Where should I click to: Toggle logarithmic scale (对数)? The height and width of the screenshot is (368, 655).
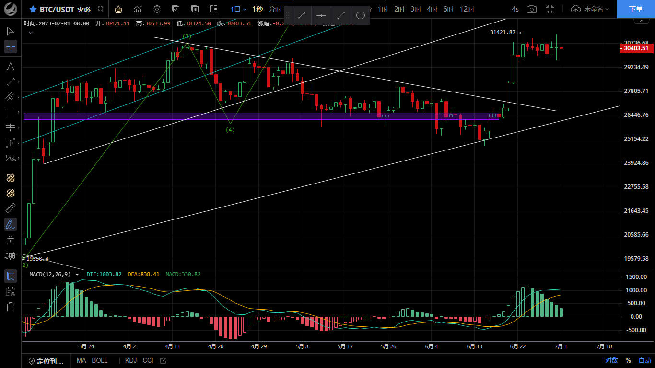point(611,360)
